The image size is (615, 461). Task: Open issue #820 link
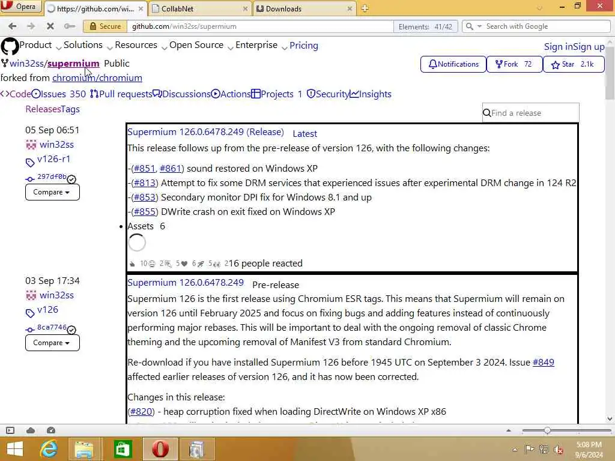pos(141,412)
